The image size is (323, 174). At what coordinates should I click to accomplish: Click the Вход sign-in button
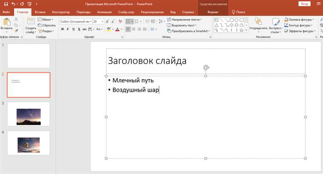click(304, 4)
